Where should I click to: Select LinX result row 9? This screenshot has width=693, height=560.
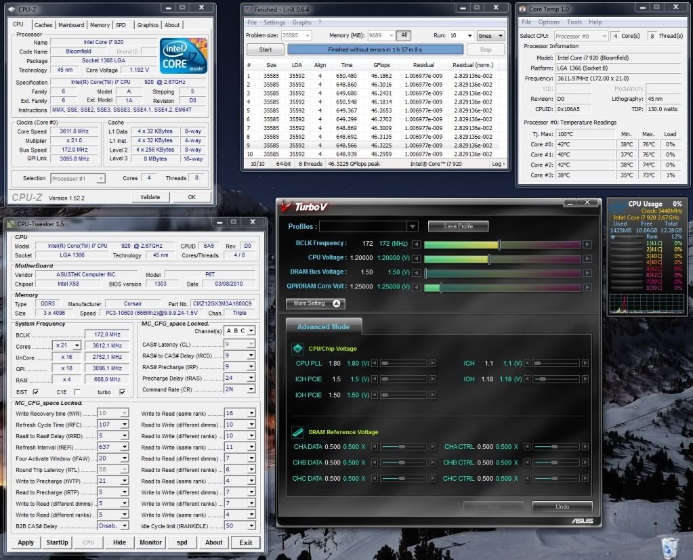coord(371,146)
